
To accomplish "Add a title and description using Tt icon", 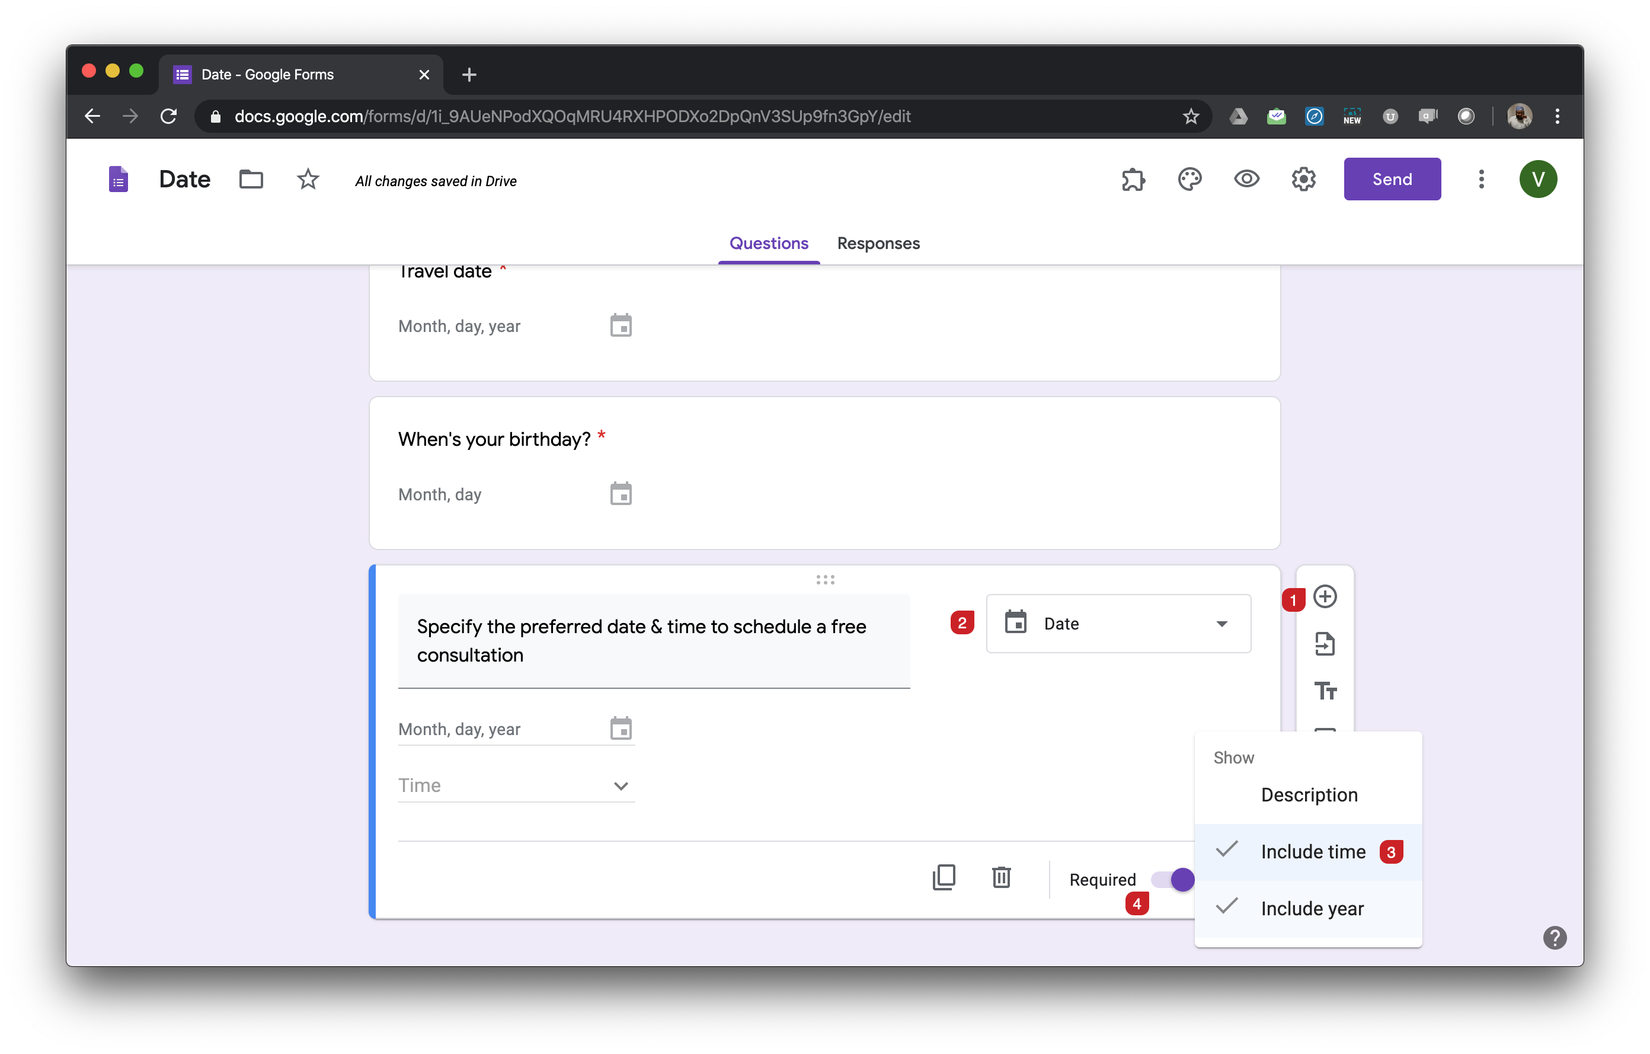I will [1325, 691].
